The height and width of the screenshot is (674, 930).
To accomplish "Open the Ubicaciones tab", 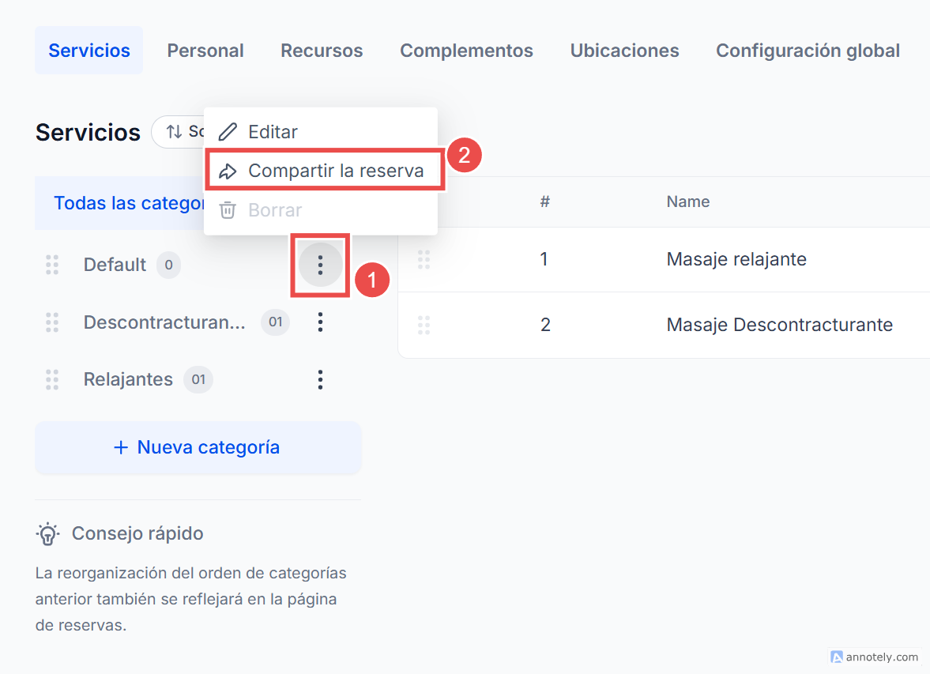I will pos(624,51).
